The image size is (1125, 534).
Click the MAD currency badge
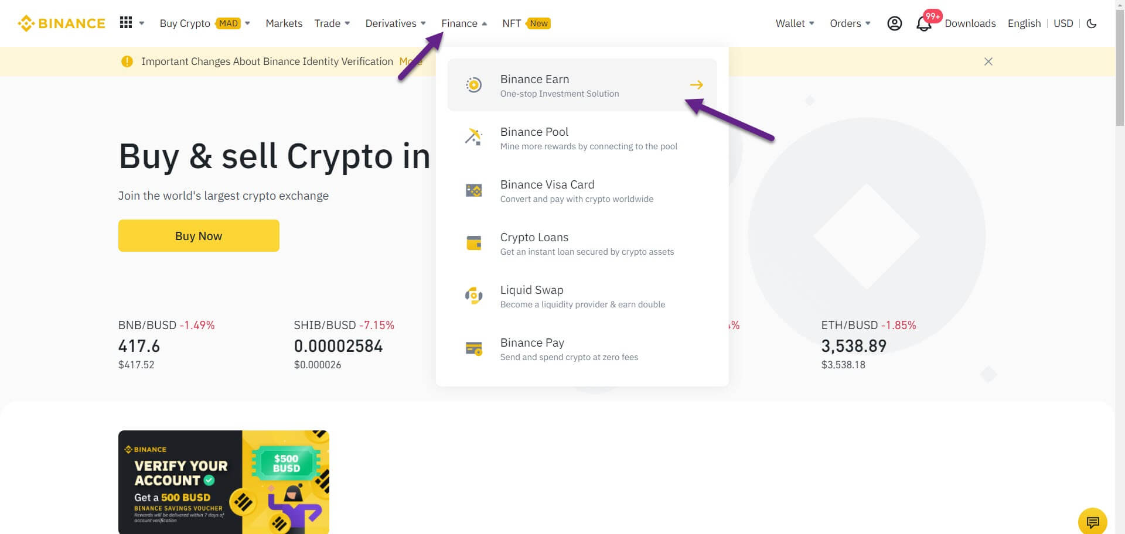pyautogui.click(x=229, y=23)
